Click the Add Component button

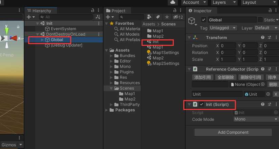point(233,132)
